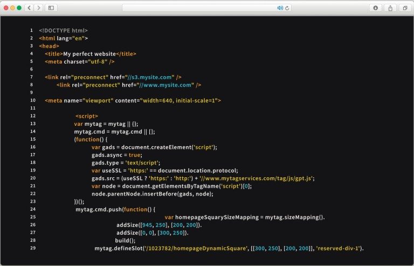Screen dimensions: 414x266
Task: Click the '//www.mysite.com' href value
Action: (165, 85)
